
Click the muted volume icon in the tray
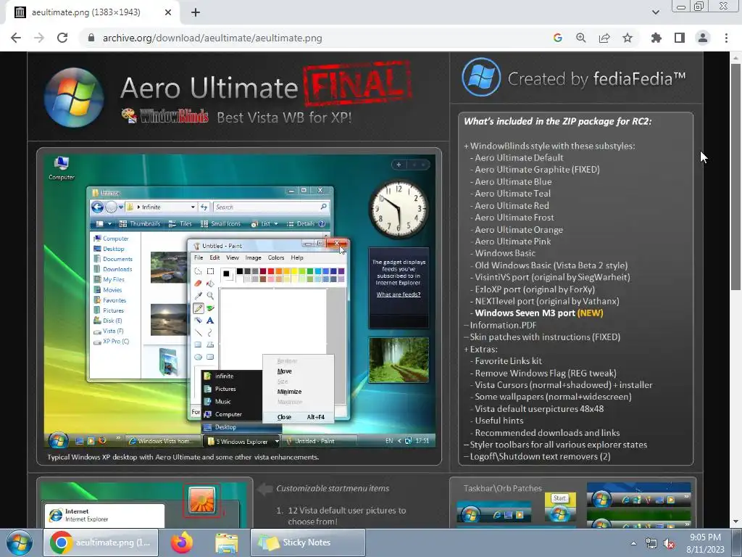(669, 544)
